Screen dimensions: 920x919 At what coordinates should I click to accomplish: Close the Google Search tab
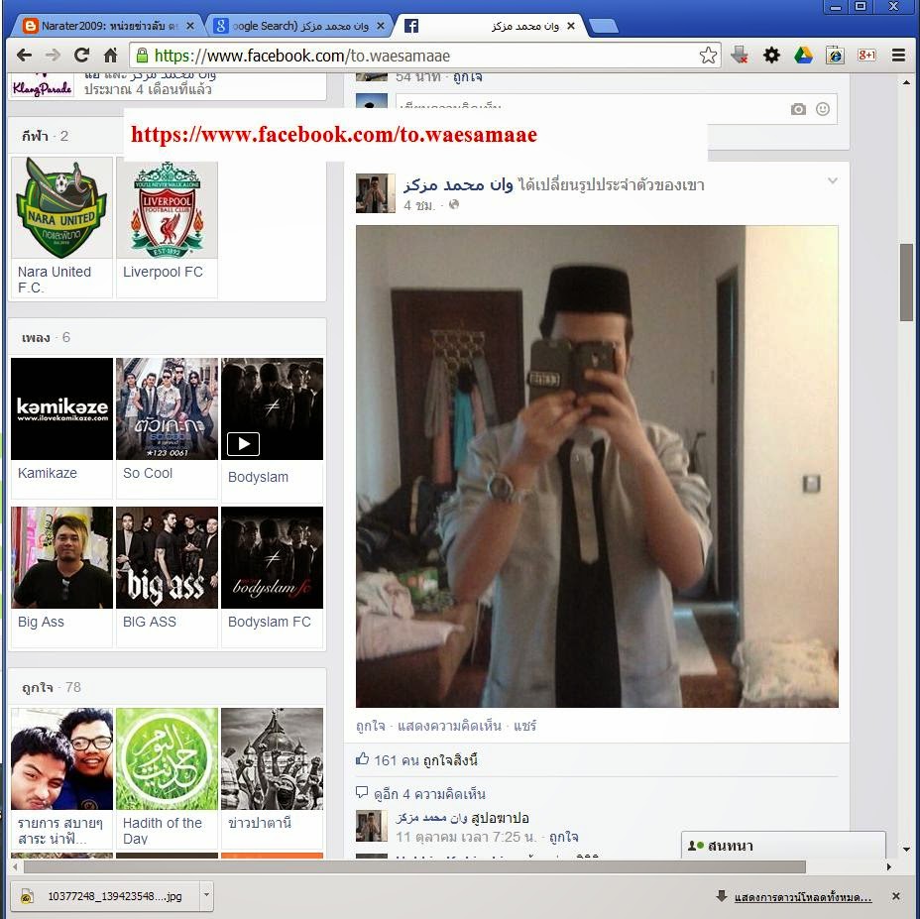tap(381, 26)
